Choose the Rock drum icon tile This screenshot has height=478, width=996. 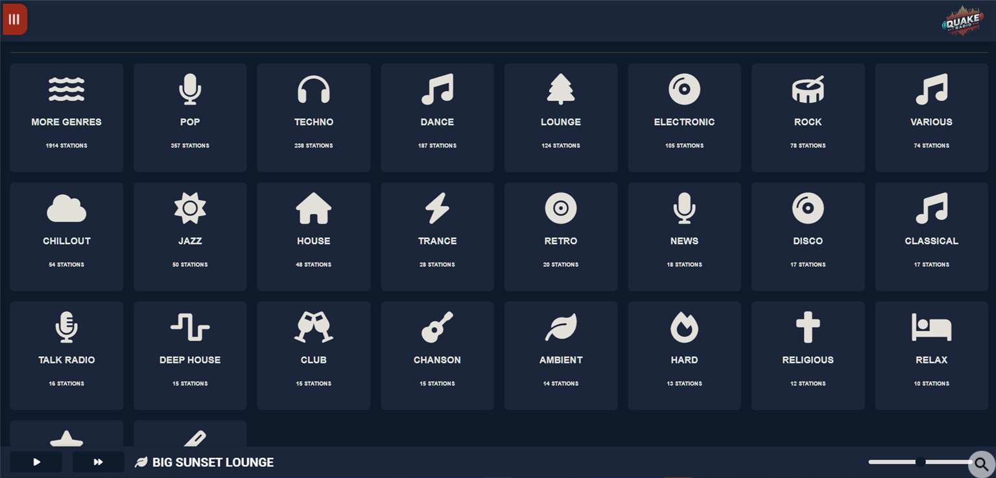(808, 117)
